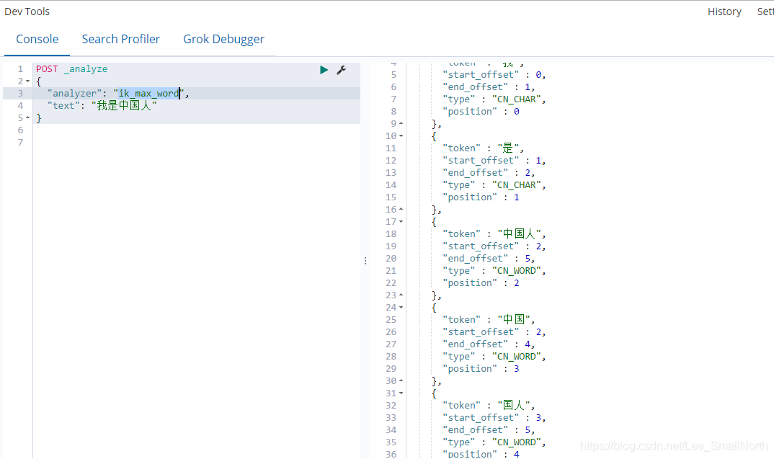Collapse the output block at line 24
Image resolution: width=774 pixels, height=459 pixels.
(x=401, y=308)
